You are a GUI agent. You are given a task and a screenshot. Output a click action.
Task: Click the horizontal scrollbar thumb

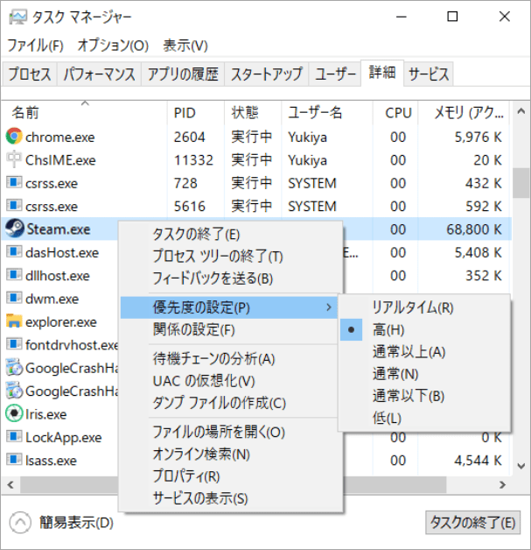233,485
